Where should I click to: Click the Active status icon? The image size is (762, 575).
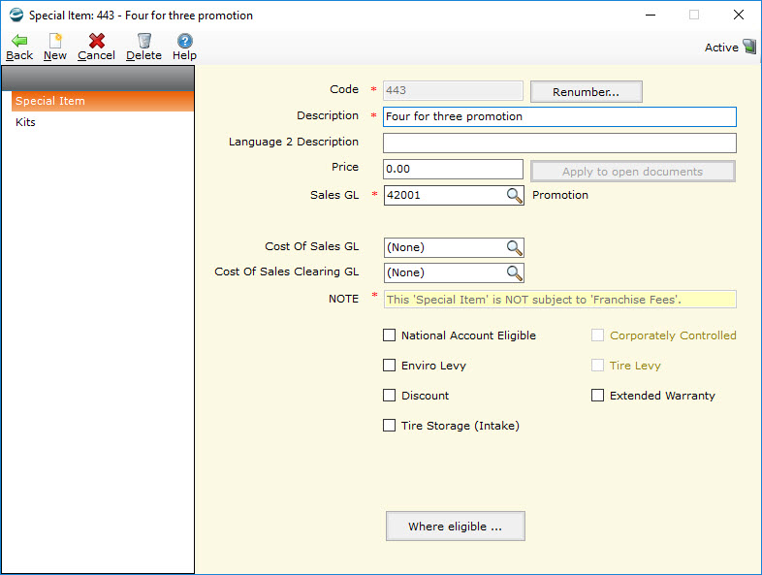click(x=748, y=47)
